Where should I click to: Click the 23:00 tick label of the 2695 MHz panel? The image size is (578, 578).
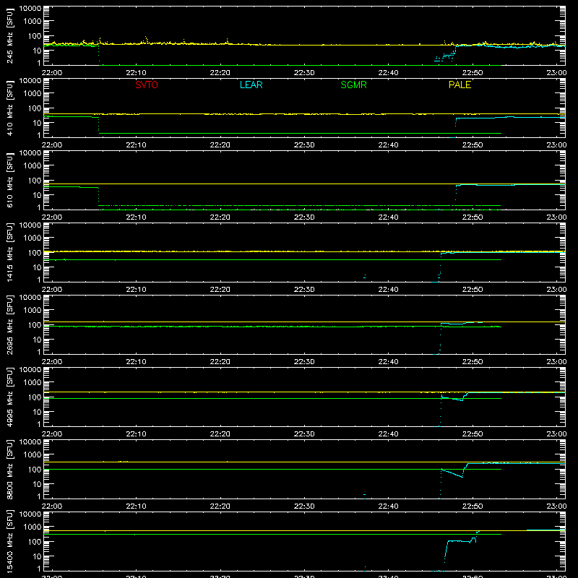coord(556,362)
